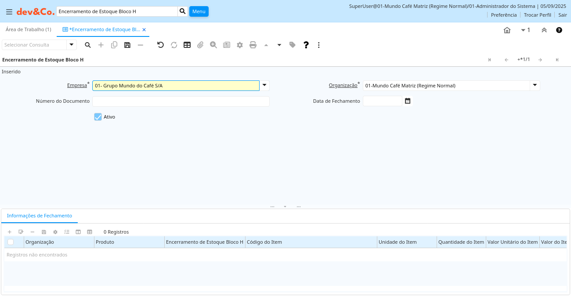This screenshot has height=296, width=571.
Task: Click the blue Menu button
Action: point(199,11)
